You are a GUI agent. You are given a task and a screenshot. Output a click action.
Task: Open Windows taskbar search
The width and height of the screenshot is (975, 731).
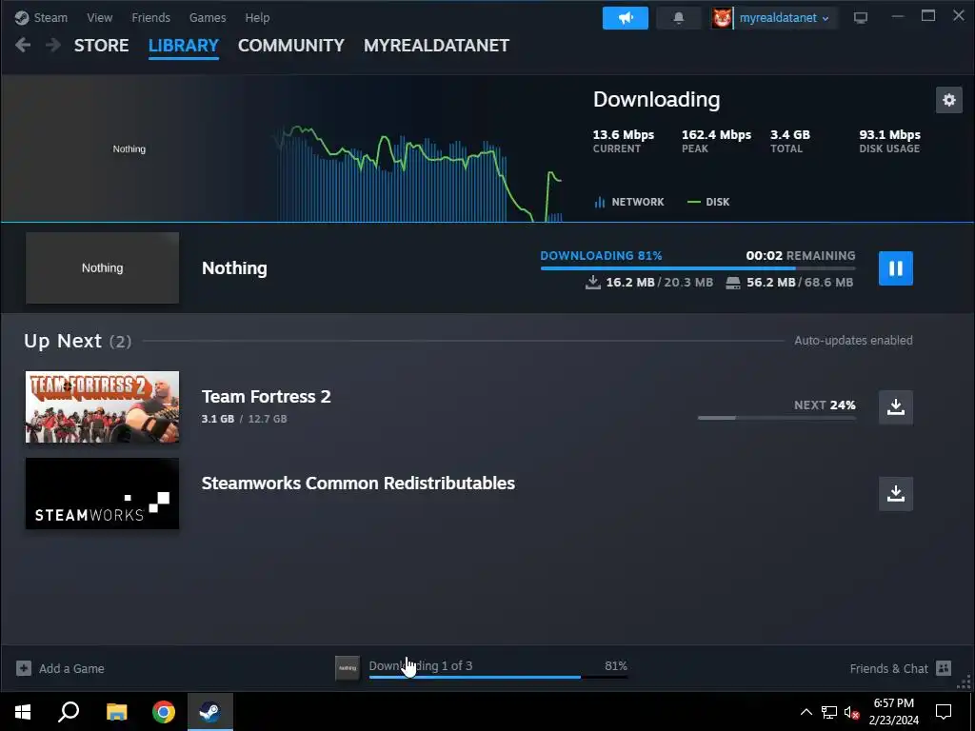[69, 711]
